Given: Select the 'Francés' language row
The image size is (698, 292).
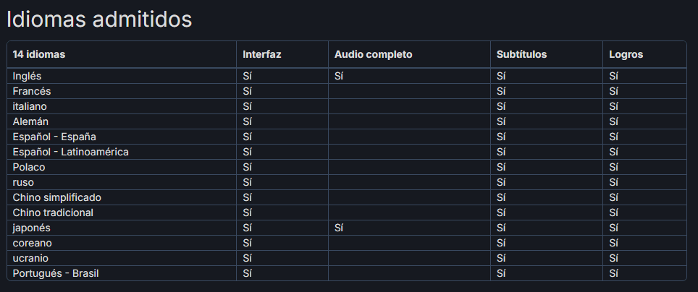Looking at the screenshot, I should point(347,91).
